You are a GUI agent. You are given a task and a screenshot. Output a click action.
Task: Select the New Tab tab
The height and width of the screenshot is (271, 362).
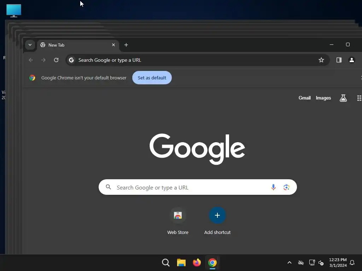78,45
